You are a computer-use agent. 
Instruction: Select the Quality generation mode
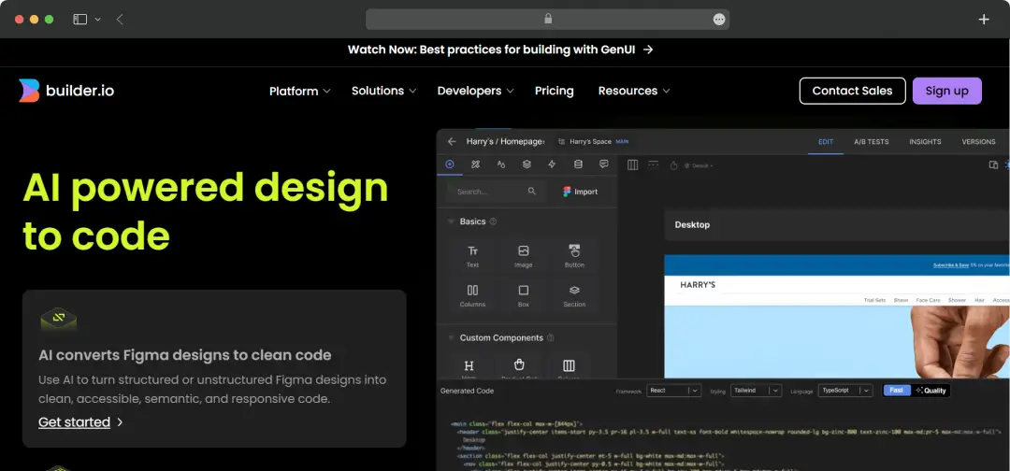[x=931, y=390]
